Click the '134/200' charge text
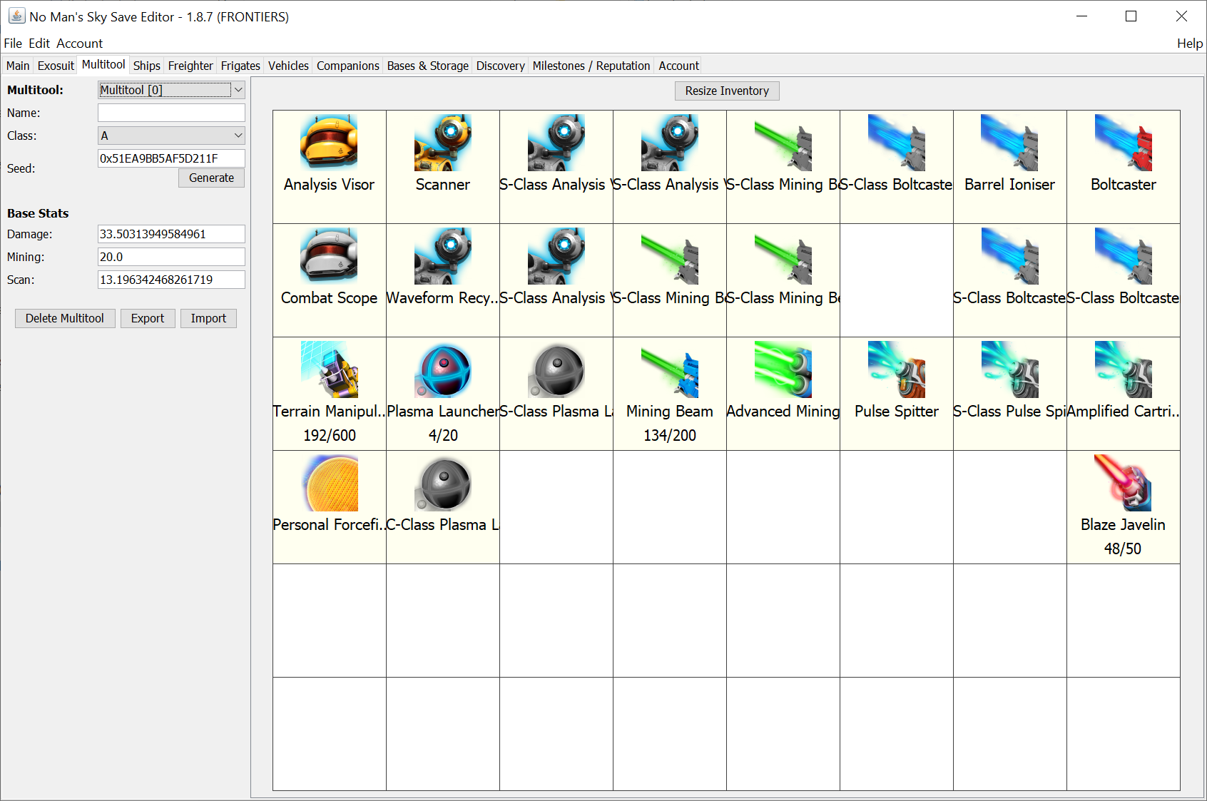The height and width of the screenshot is (801, 1207). 669,435
